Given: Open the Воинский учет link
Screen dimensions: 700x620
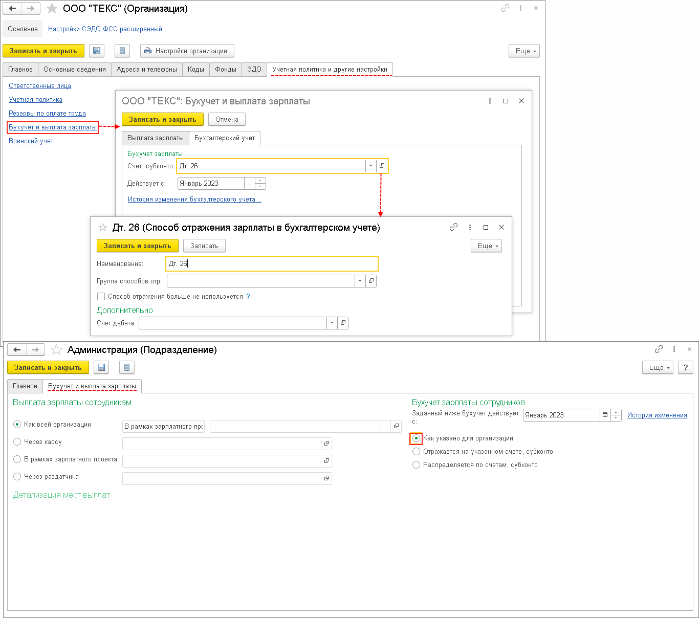Looking at the screenshot, I should [x=31, y=141].
